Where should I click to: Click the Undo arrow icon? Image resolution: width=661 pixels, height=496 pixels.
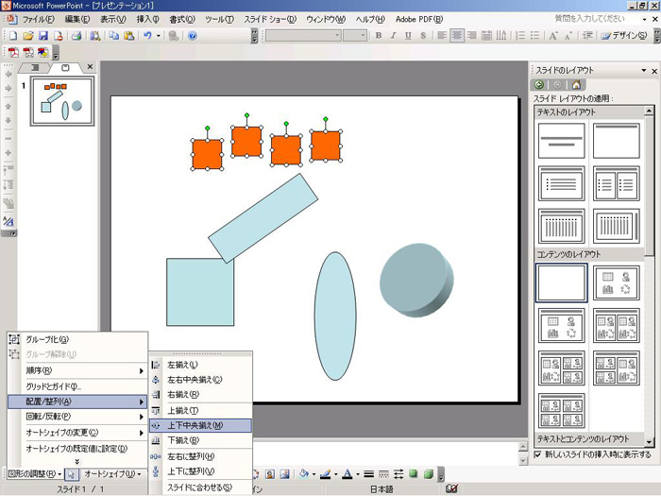(147, 36)
